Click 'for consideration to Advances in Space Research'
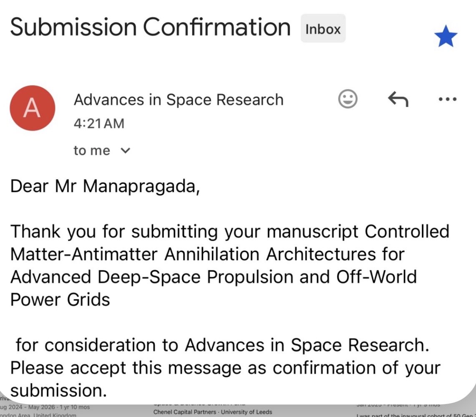 coord(222,345)
